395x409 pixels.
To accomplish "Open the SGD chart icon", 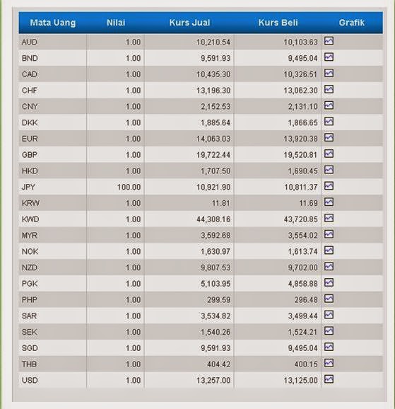I will pos(329,347).
